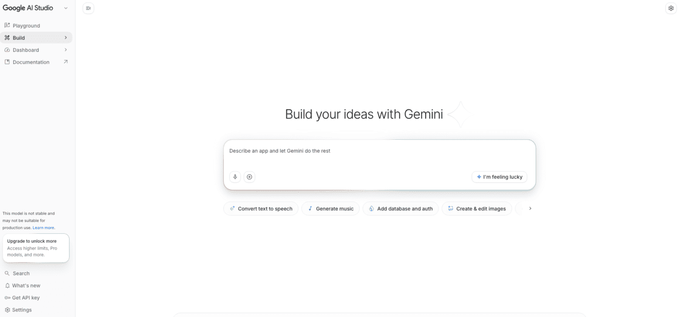Expand the Dashboard submenu chevron
The height and width of the screenshot is (317, 680).
(x=66, y=50)
